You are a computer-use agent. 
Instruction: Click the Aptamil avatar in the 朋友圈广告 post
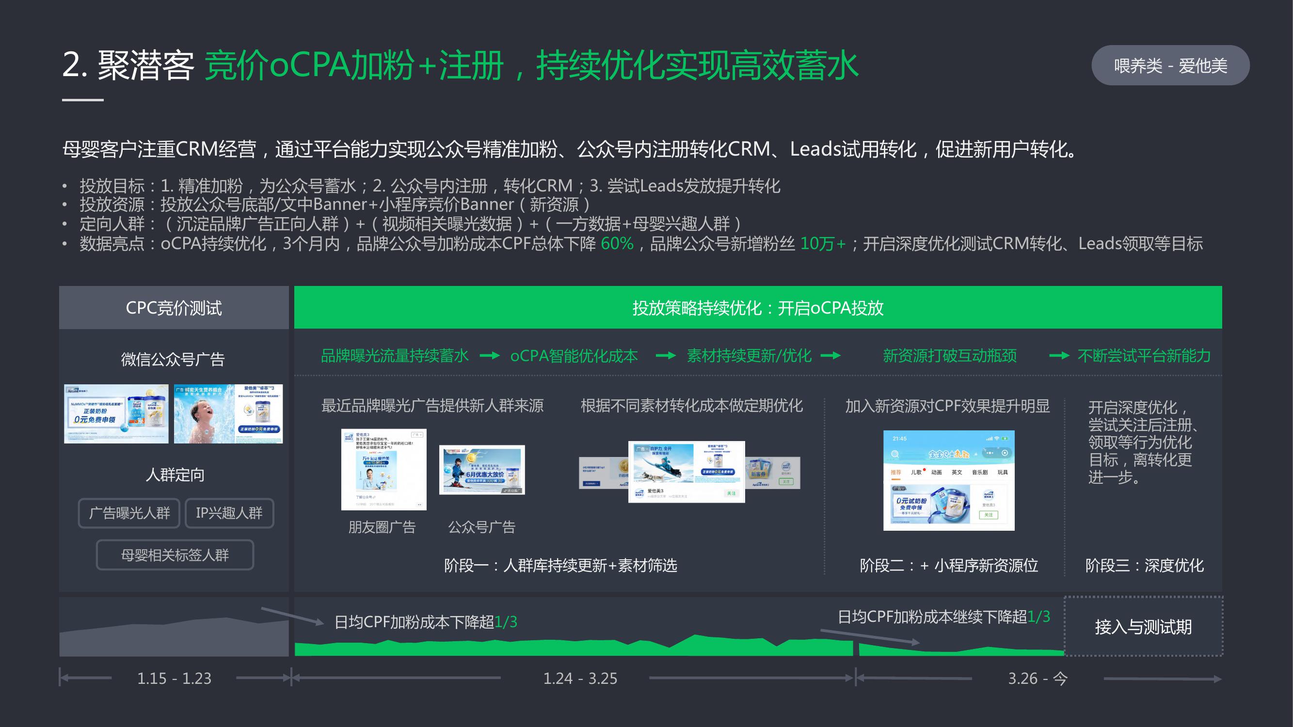point(349,437)
